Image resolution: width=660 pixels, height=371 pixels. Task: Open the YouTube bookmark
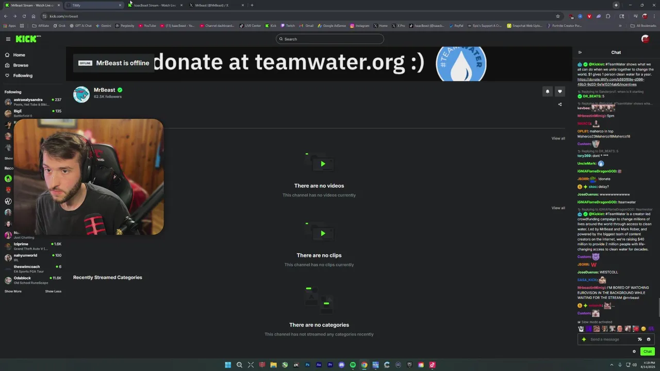coord(147,25)
